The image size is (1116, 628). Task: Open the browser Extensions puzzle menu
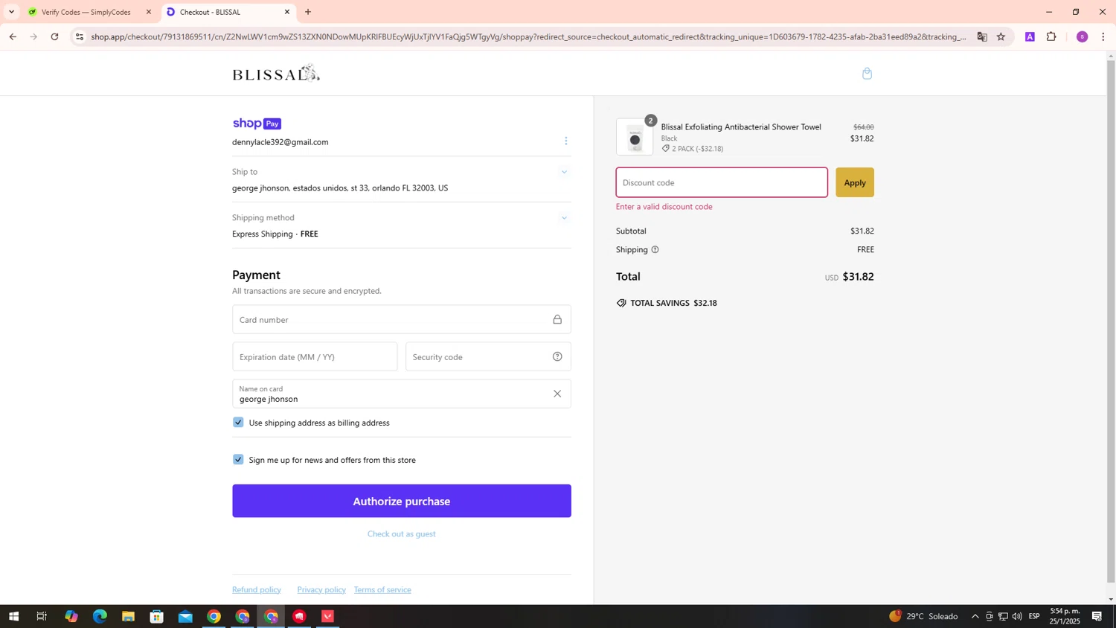(x=1051, y=36)
